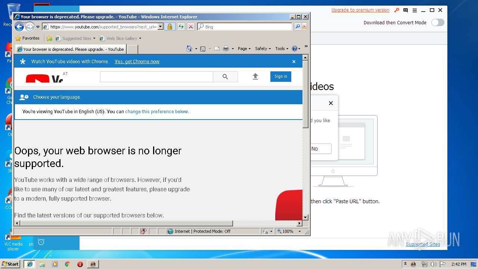This screenshot has width=478, height=269.
Task: Click the YouTube search magnifier button
Action: [x=225, y=77]
